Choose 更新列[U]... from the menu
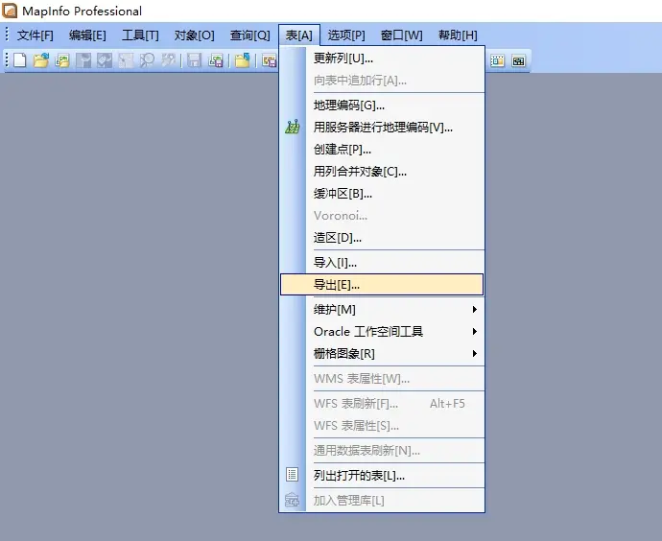 382,59
